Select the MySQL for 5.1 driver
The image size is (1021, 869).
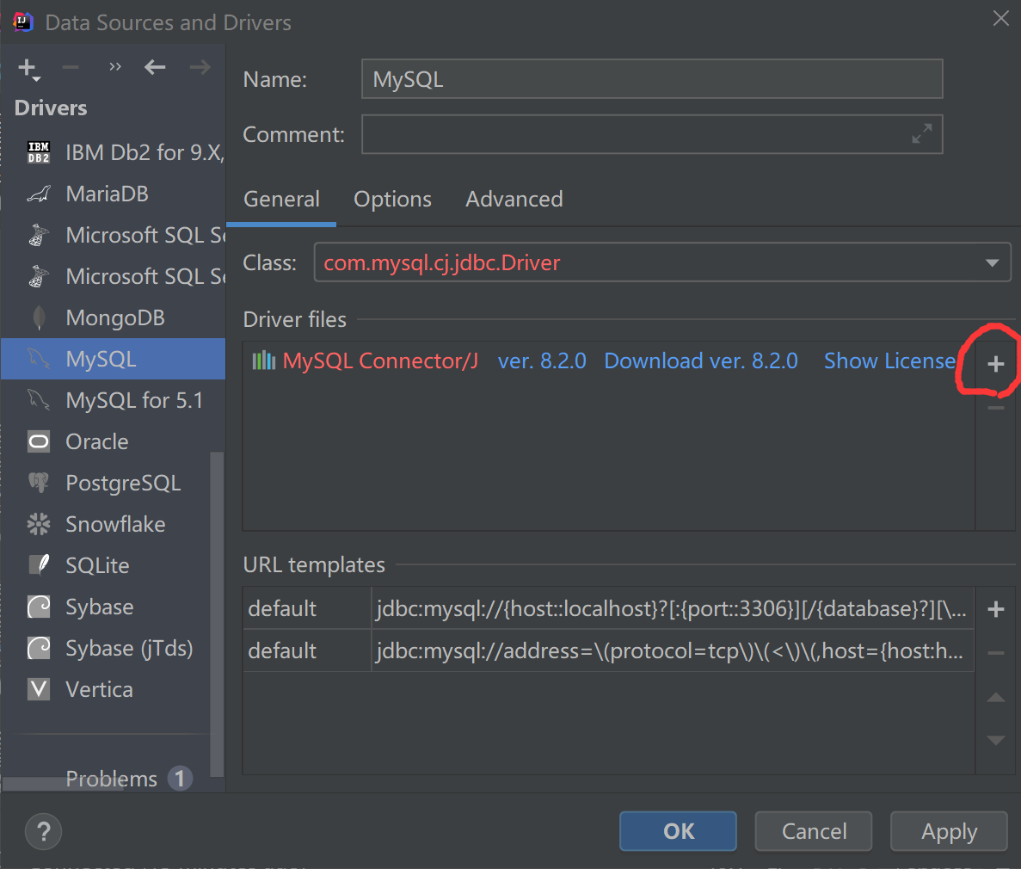[114, 400]
